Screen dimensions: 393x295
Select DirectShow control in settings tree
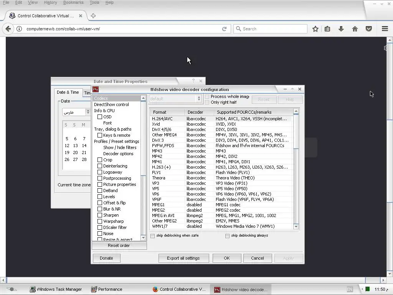[112, 104]
